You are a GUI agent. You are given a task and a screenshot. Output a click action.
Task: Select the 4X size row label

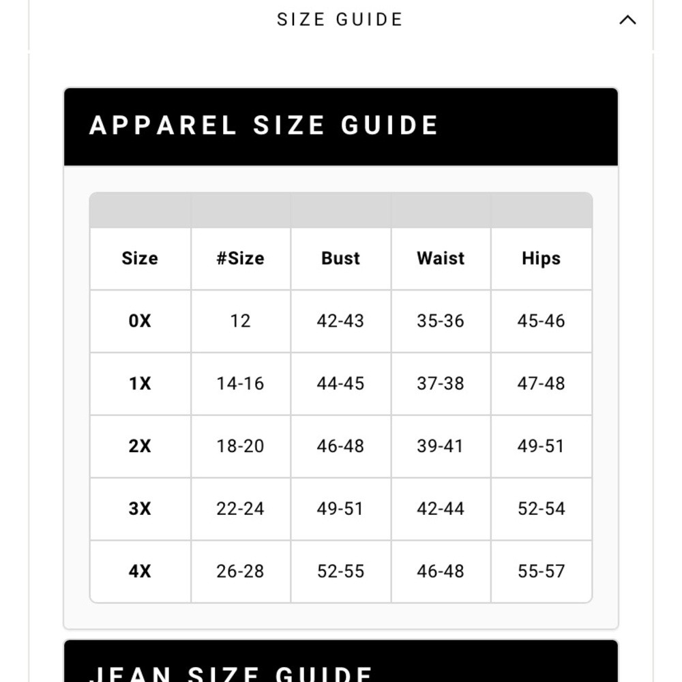coord(140,572)
